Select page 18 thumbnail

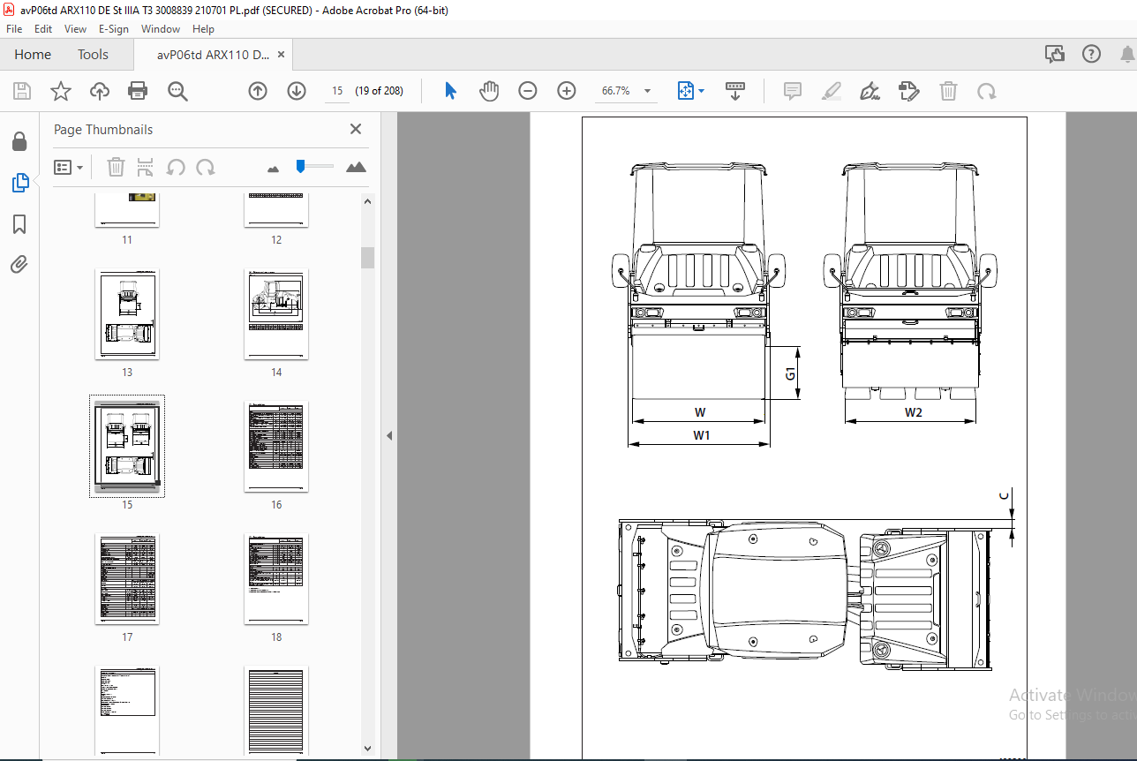[276, 579]
